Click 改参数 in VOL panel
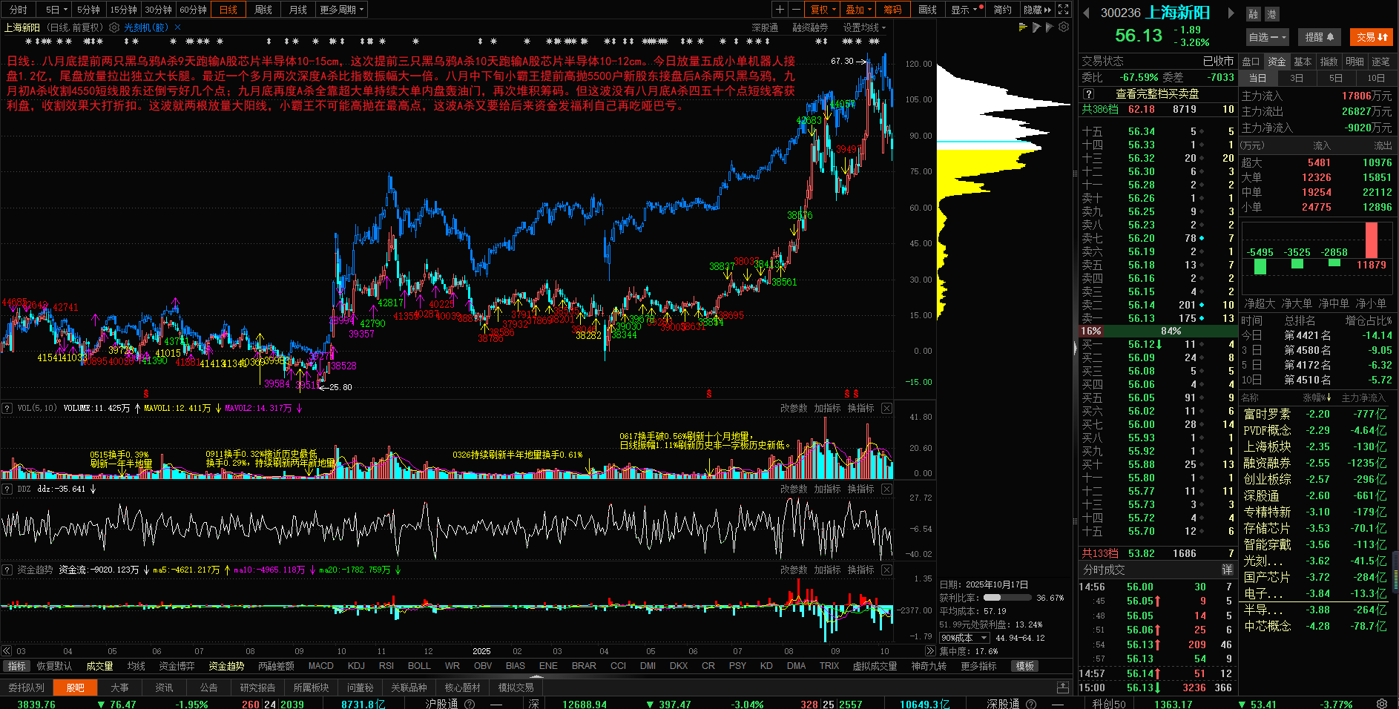The width and height of the screenshot is (1399, 709). (x=794, y=408)
